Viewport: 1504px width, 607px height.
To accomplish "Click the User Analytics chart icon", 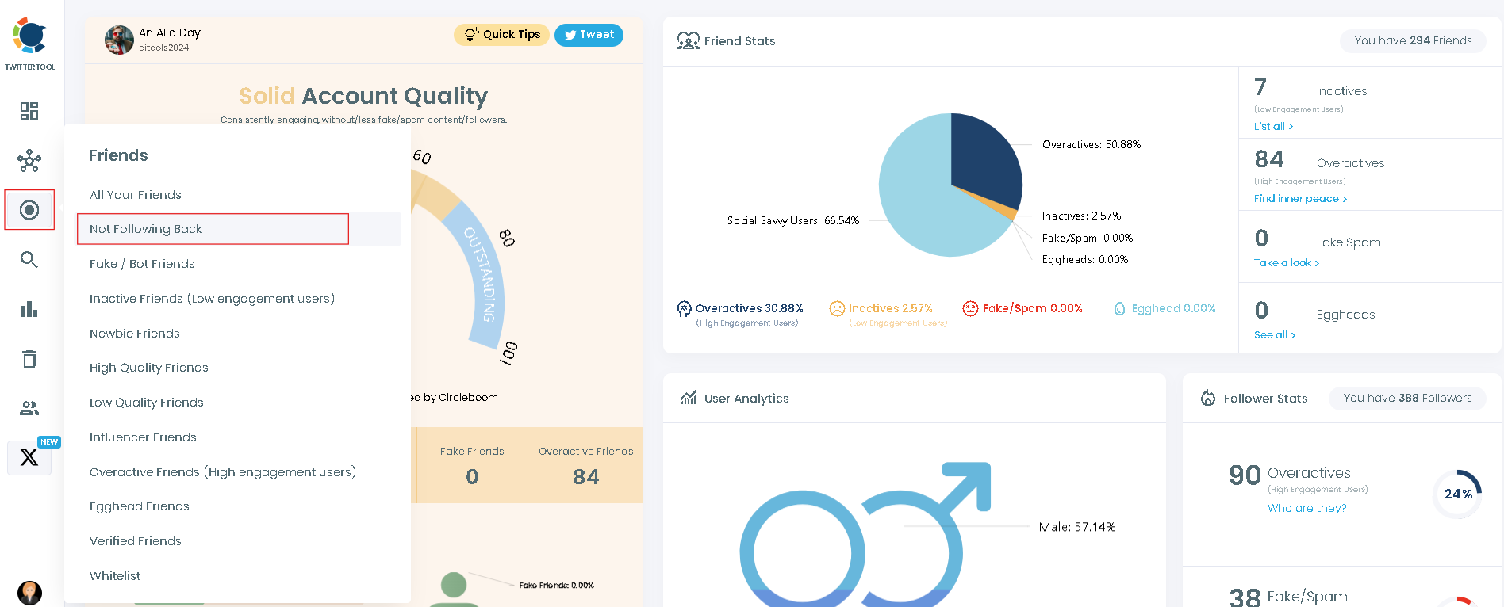I will coord(689,398).
